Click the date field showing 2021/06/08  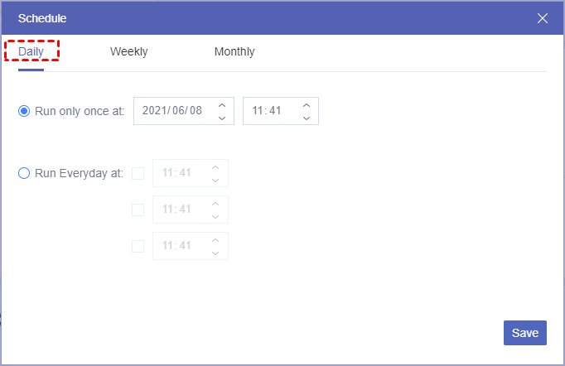pos(172,111)
